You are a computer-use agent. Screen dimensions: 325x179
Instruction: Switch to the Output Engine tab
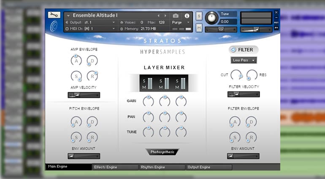209,167
